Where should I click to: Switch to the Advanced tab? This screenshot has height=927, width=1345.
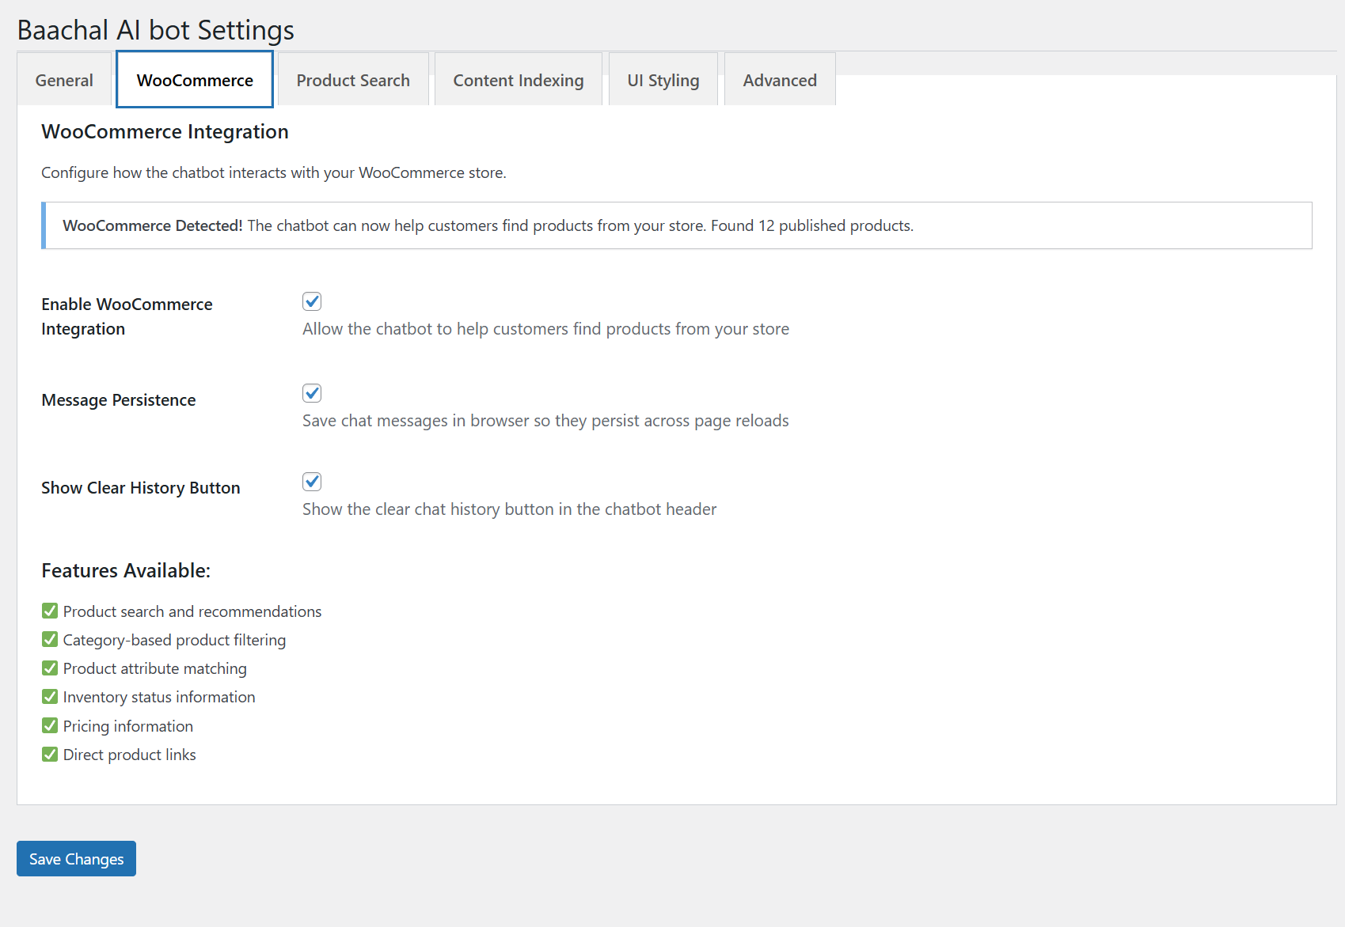[779, 80]
